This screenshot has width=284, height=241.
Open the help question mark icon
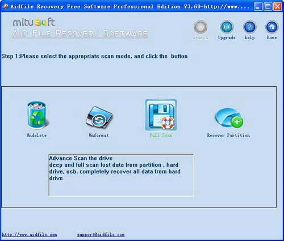(249, 27)
